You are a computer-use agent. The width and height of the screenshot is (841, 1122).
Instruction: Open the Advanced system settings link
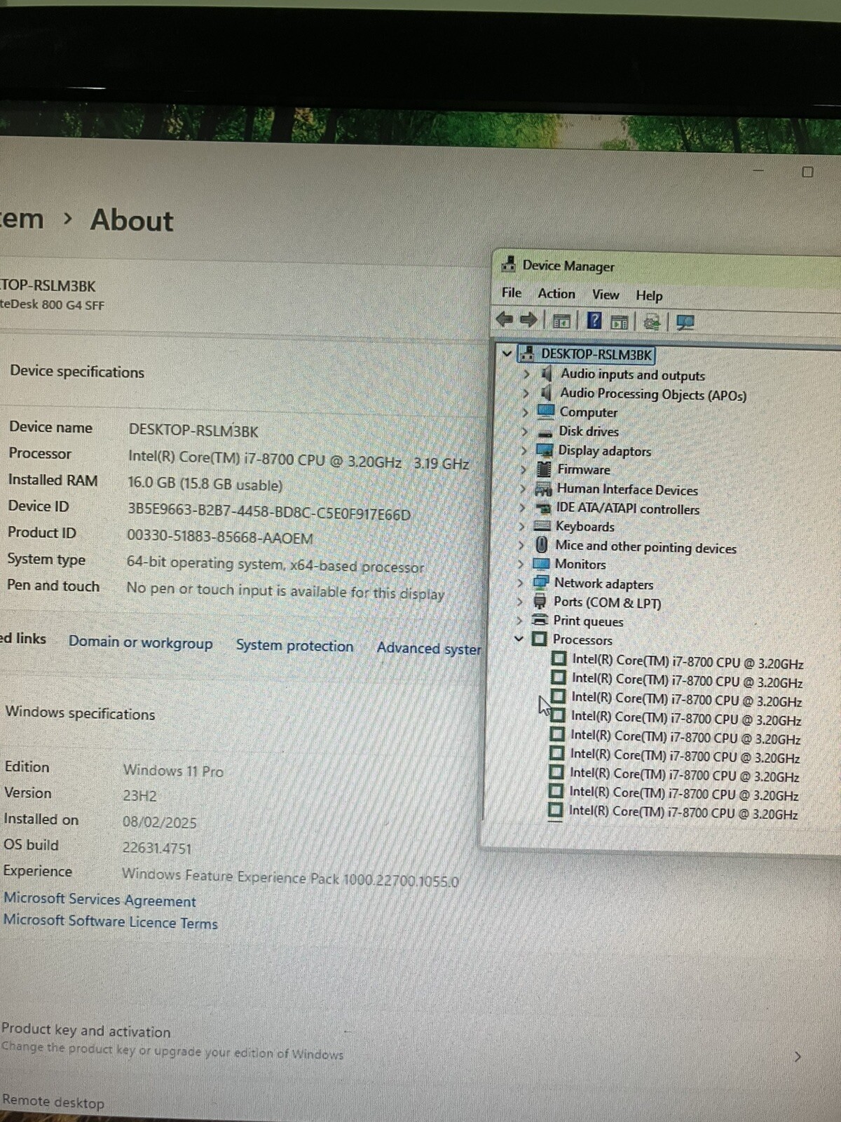point(429,648)
